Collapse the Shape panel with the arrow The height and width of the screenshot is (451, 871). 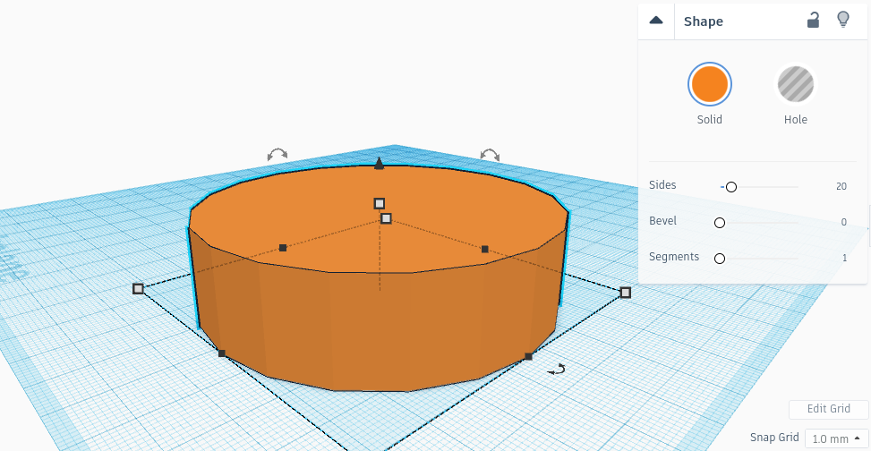coord(656,21)
